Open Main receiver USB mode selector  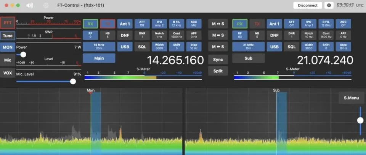coord(125,47)
